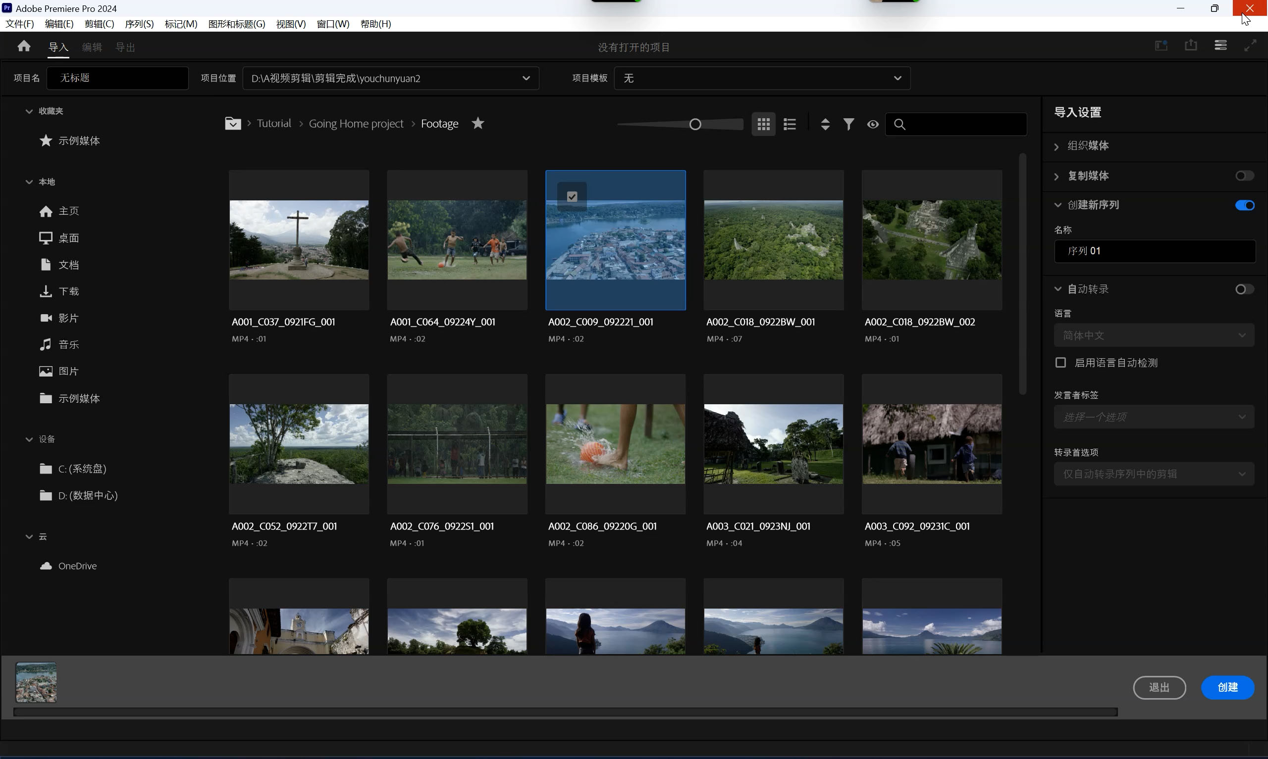Click the blue 创建 button

pos(1227,687)
